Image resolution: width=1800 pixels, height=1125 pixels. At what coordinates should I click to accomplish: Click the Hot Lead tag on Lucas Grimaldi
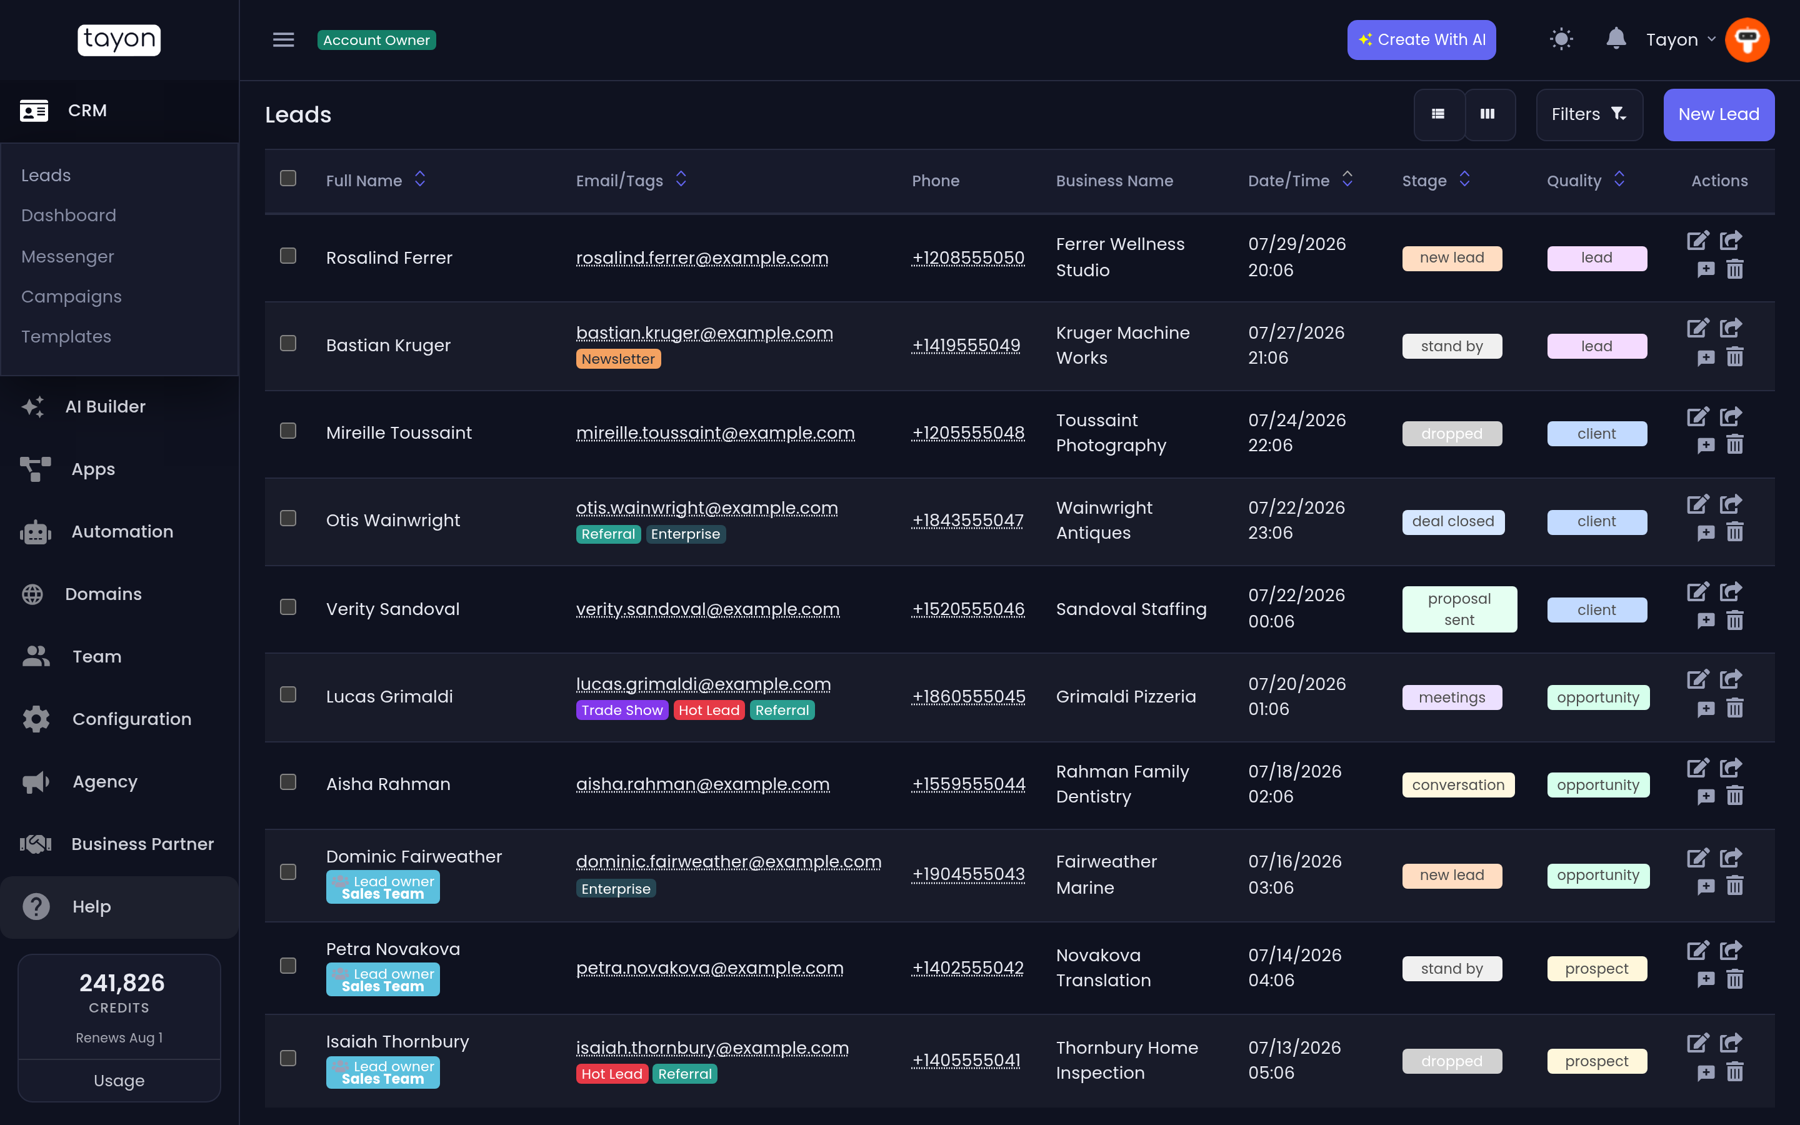(709, 711)
